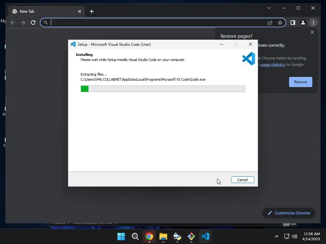Click the installation progress bar
Viewport: 326px width, 244px height.
coord(163,89)
